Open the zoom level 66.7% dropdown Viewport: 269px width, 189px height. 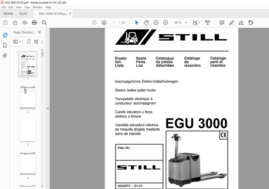pyautogui.click(x=180, y=23)
